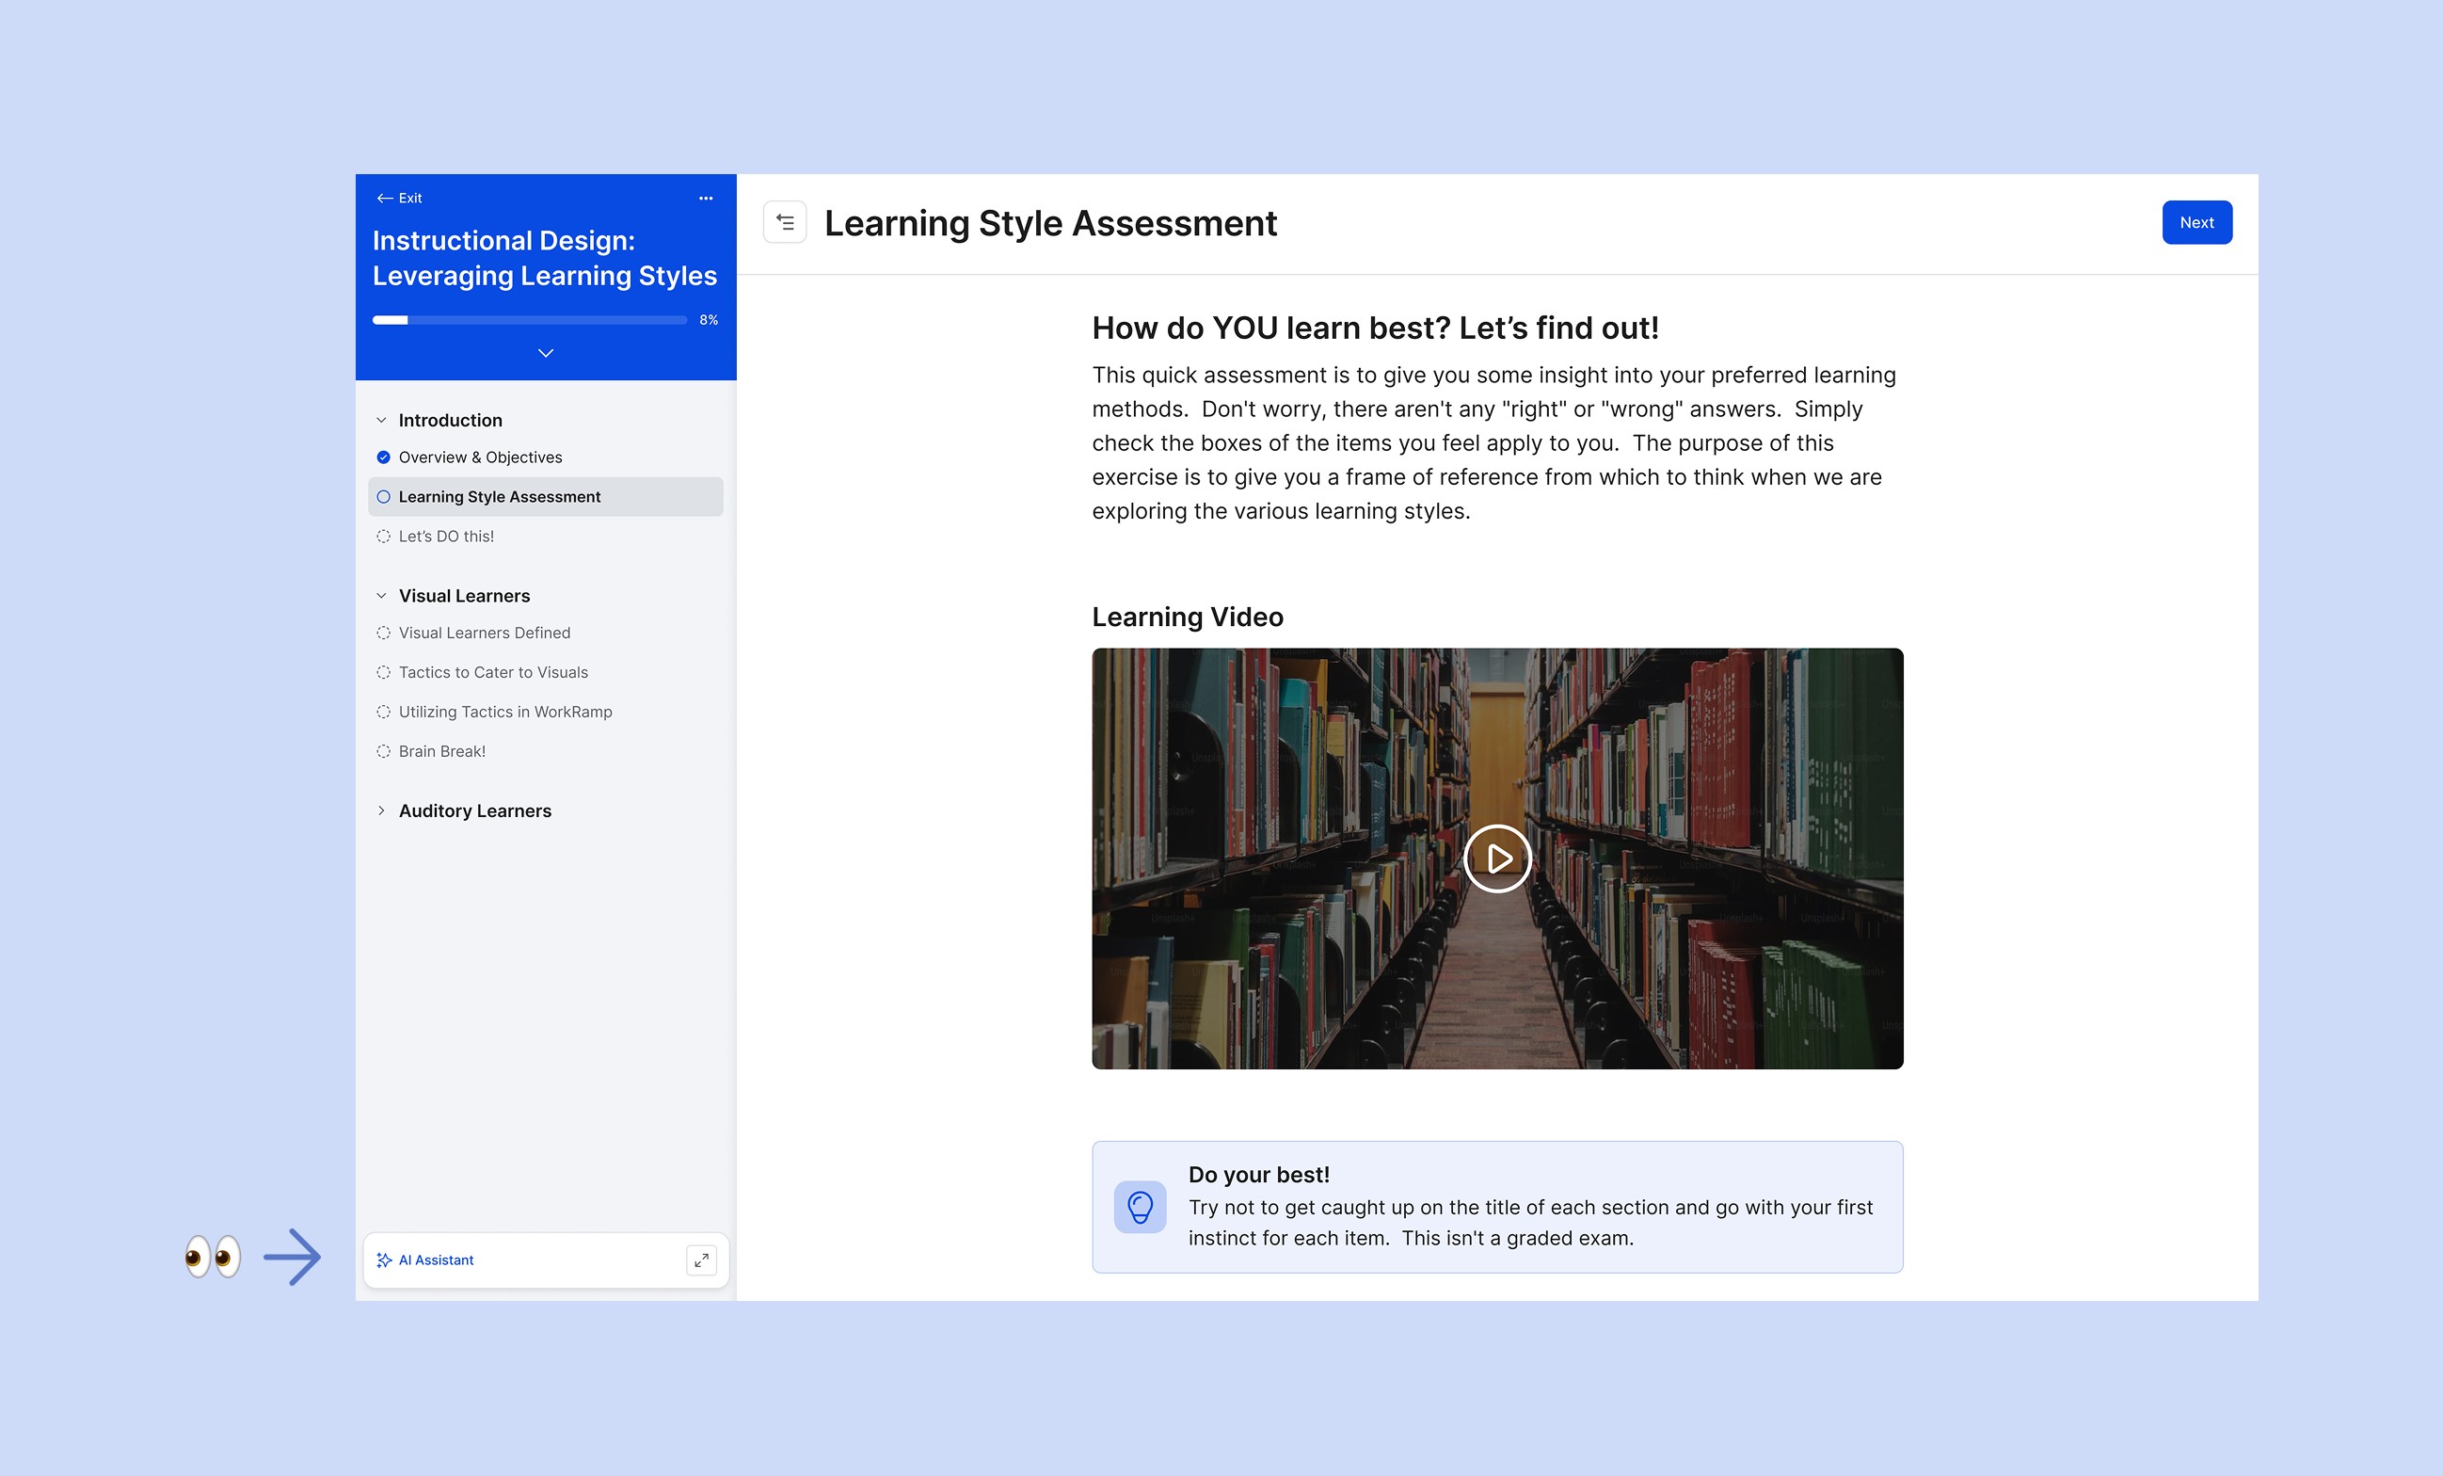
Task: Click the completed Overview & Objectives checkmark
Action: pos(384,457)
